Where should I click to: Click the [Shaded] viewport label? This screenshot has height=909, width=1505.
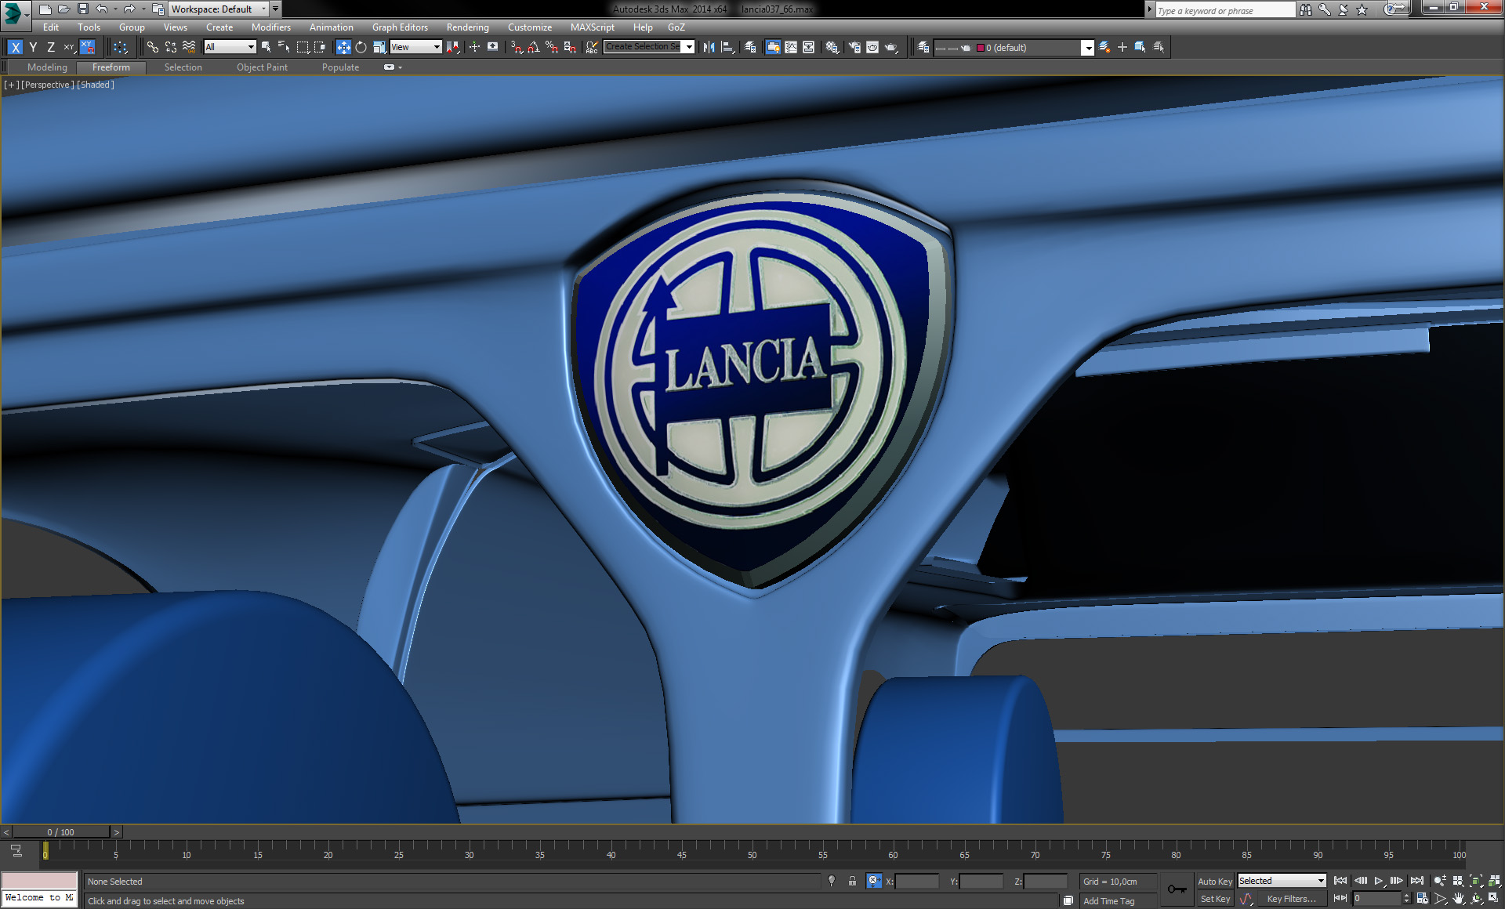(x=96, y=85)
